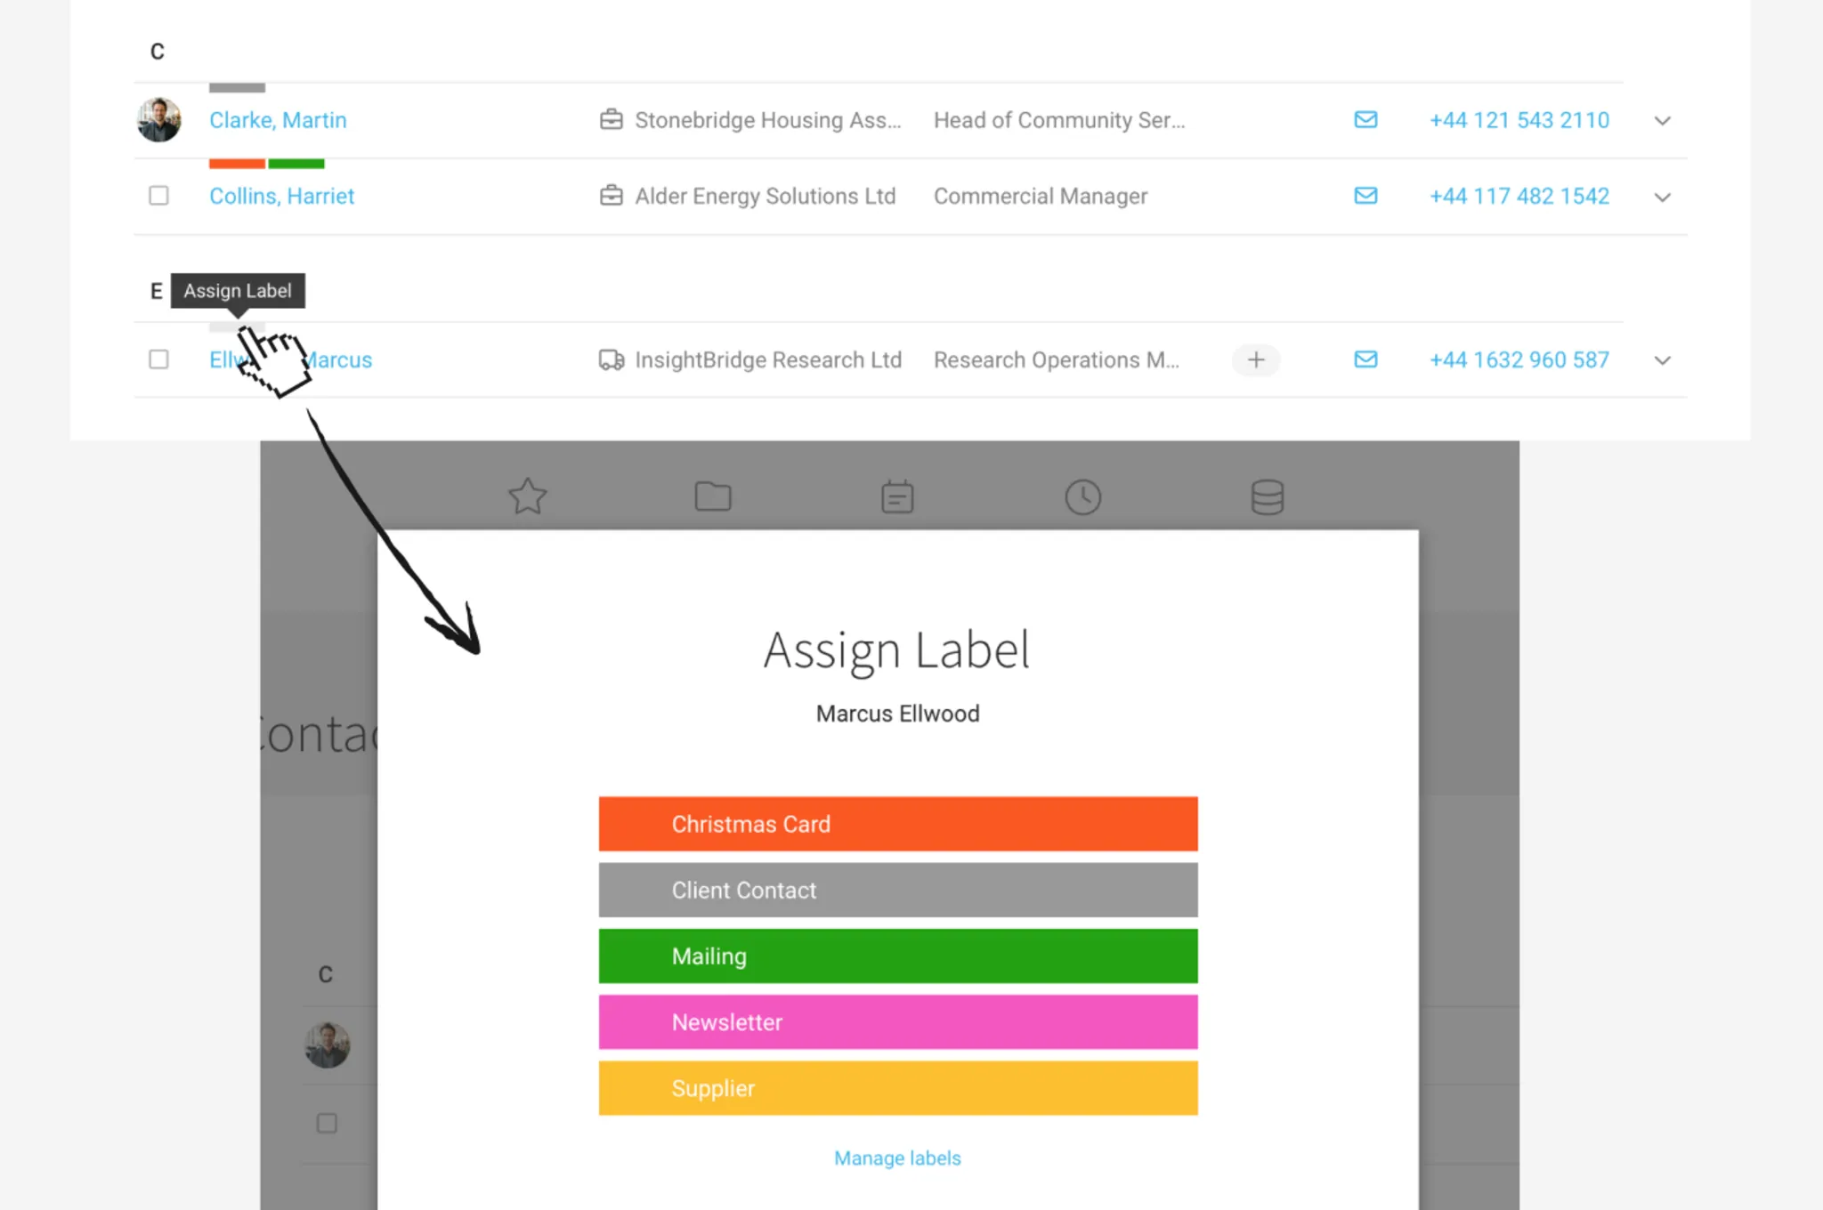Click the plus icon in Ellwood's row
Viewport: 1823px width, 1210px height.
(1256, 359)
